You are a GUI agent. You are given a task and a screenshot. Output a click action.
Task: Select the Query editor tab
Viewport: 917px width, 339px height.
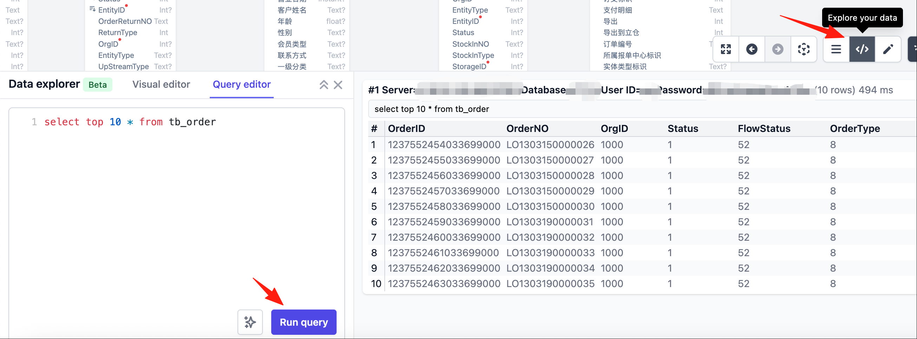[242, 84]
